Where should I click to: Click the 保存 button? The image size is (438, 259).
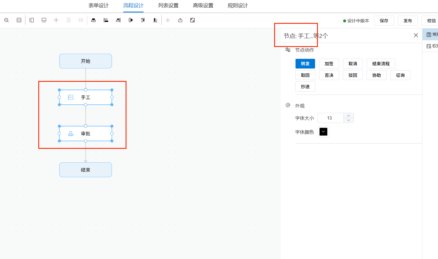(x=384, y=21)
